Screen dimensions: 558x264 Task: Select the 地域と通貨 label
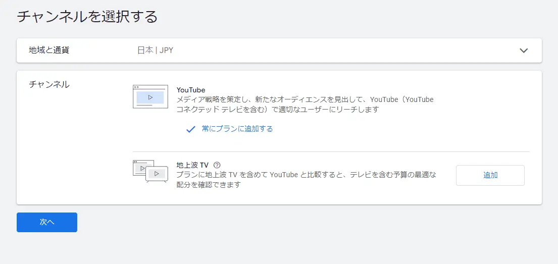pyautogui.click(x=49, y=50)
